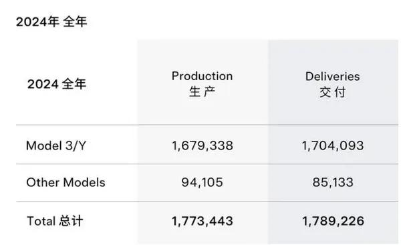This screenshot has height=245, width=401.
Task: Click the 交付 characters under Deliveries
Action: (332, 92)
